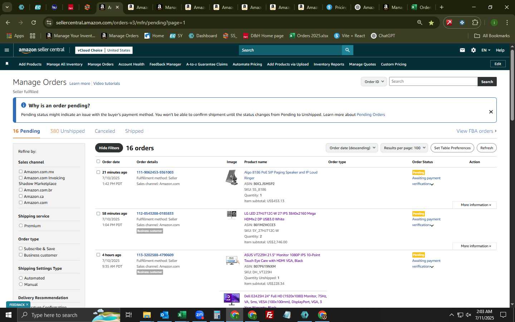This screenshot has width=515, height=322.
Task: Open Results per page: 100 dropdown
Action: (x=404, y=148)
